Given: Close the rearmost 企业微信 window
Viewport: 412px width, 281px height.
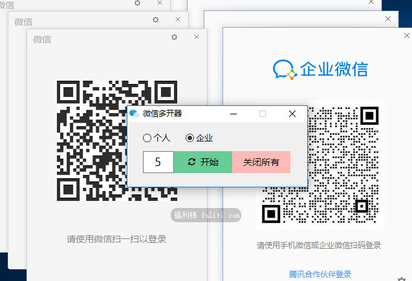Looking at the screenshot, I should pyautogui.click(x=371, y=2).
